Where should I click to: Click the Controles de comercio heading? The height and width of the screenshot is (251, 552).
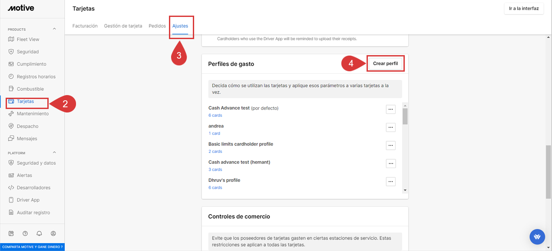pyautogui.click(x=239, y=216)
